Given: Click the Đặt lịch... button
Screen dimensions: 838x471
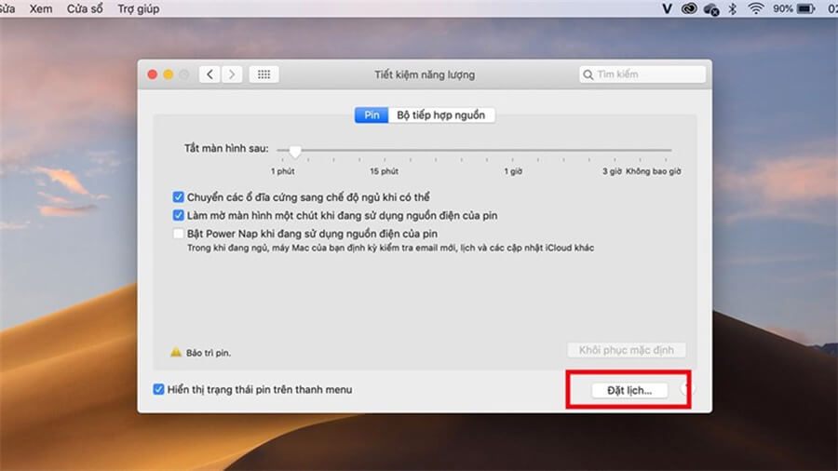Looking at the screenshot, I should pyautogui.click(x=629, y=390).
